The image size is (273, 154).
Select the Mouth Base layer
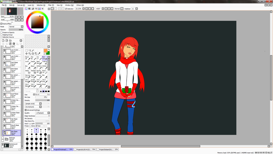coord(12,126)
